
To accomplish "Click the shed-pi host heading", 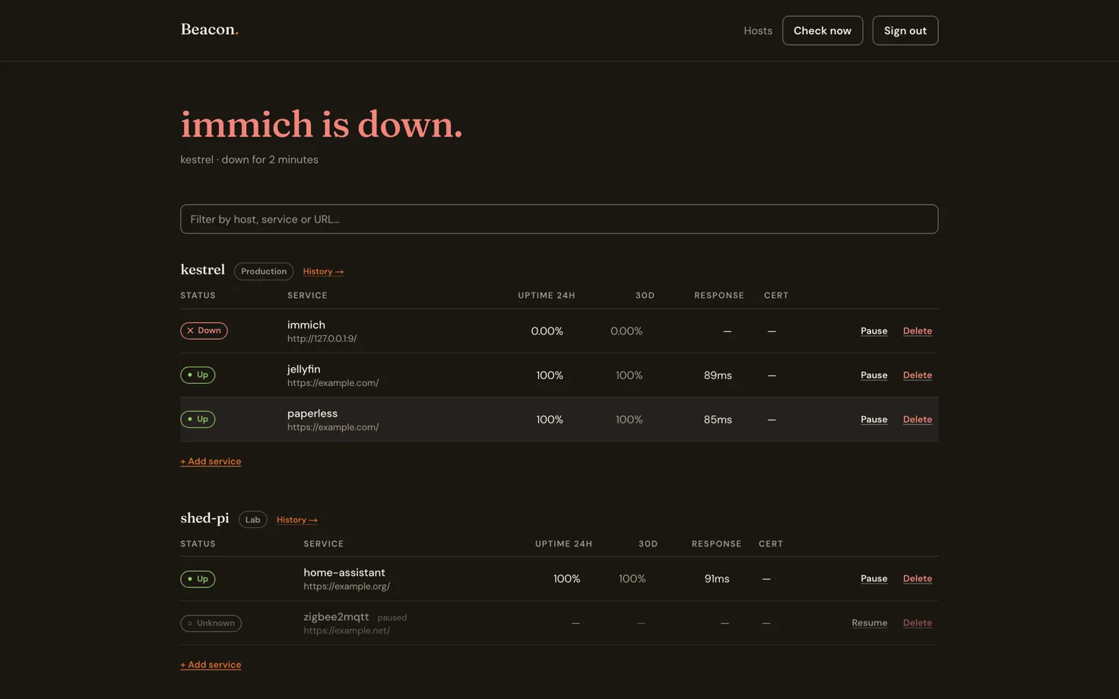I will click(x=204, y=518).
